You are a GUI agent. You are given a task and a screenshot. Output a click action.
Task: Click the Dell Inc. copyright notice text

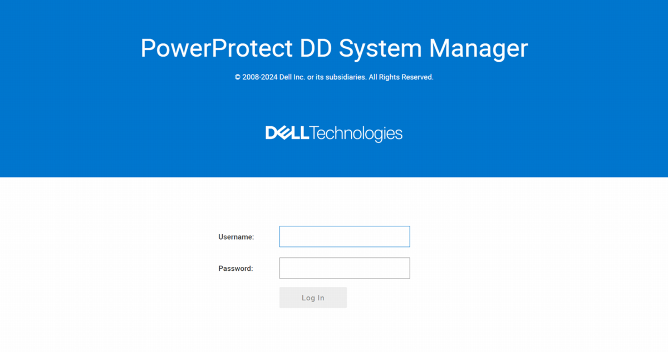[334, 77]
